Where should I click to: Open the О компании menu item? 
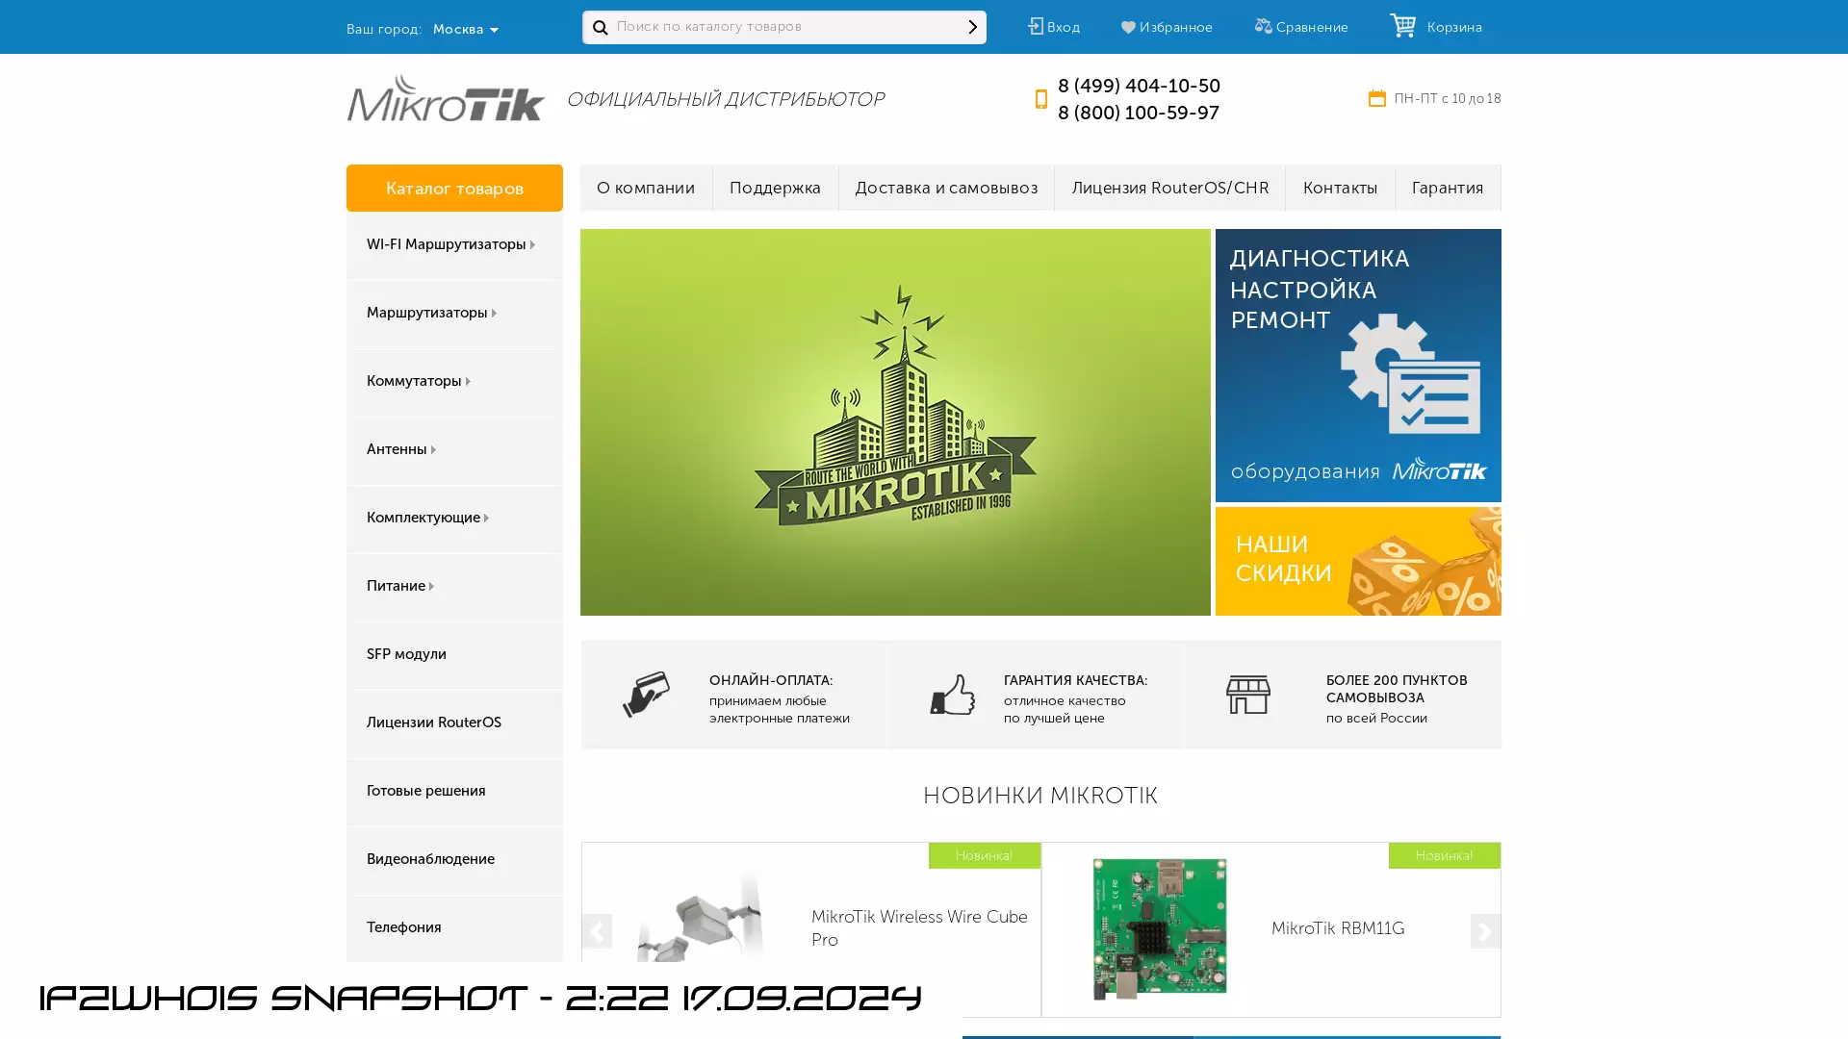646,188
